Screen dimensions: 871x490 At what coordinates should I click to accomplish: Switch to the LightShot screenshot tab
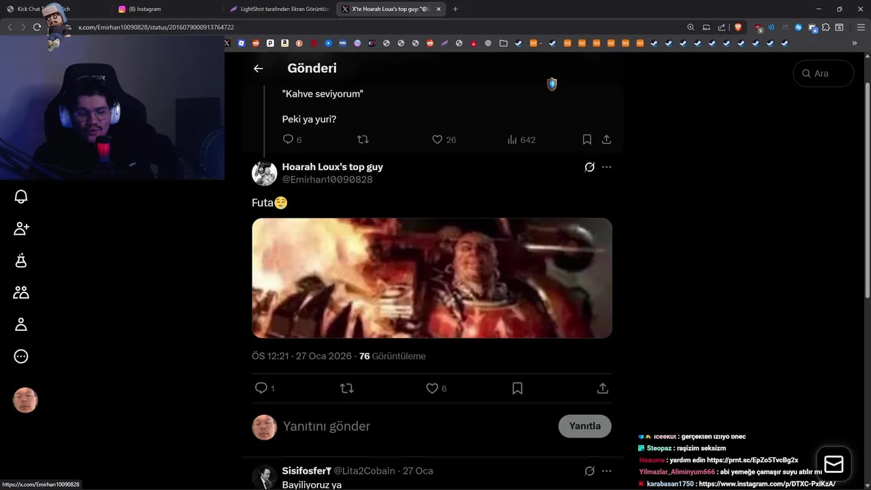click(279, 9)
